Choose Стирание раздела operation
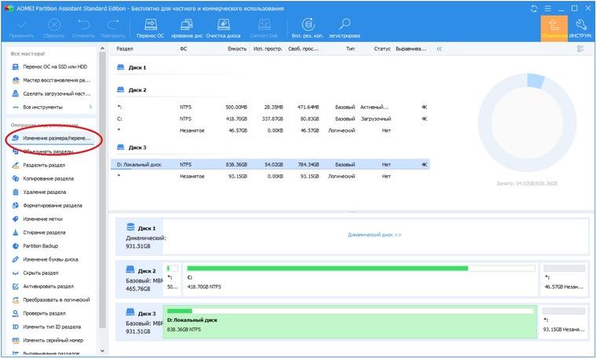The height and width of the screenshot is (358, 597). coord(39,232)
